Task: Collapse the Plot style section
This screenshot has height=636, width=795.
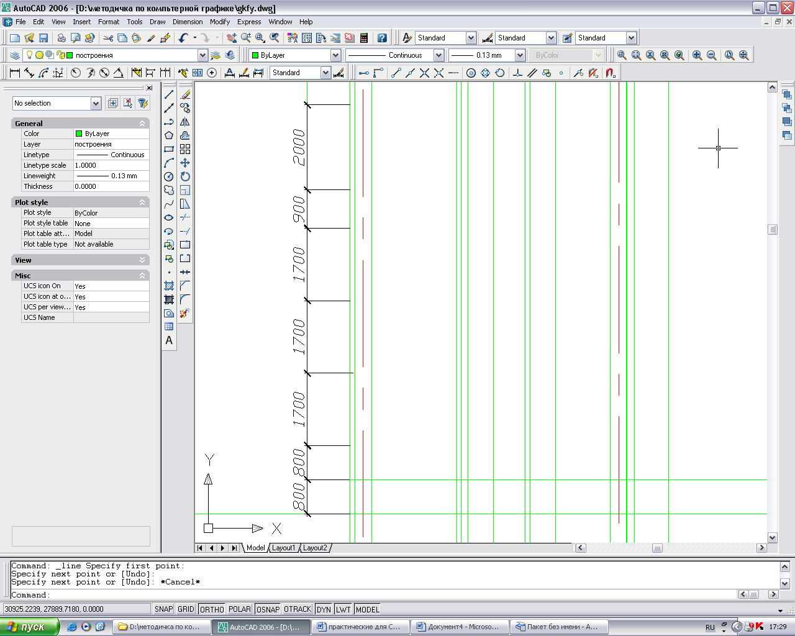Action: [142, 202]
